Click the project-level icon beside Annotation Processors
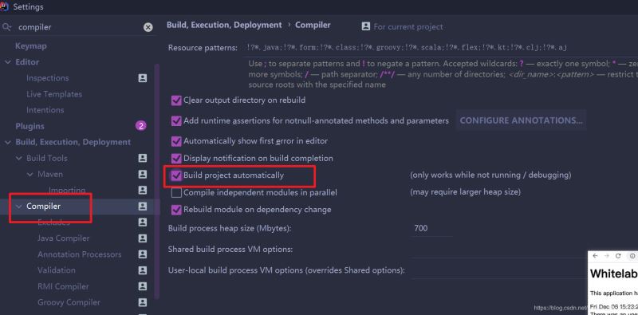The image size is (638, 315). pyautogui.click(x=143, y=254)
